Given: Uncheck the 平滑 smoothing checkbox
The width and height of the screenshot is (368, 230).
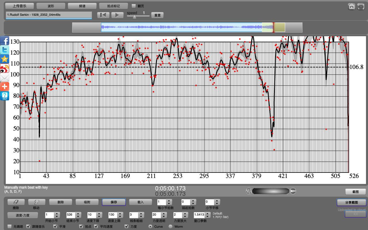Looking at the screenshot, I should pyautogui.click(x=55, y=227).
